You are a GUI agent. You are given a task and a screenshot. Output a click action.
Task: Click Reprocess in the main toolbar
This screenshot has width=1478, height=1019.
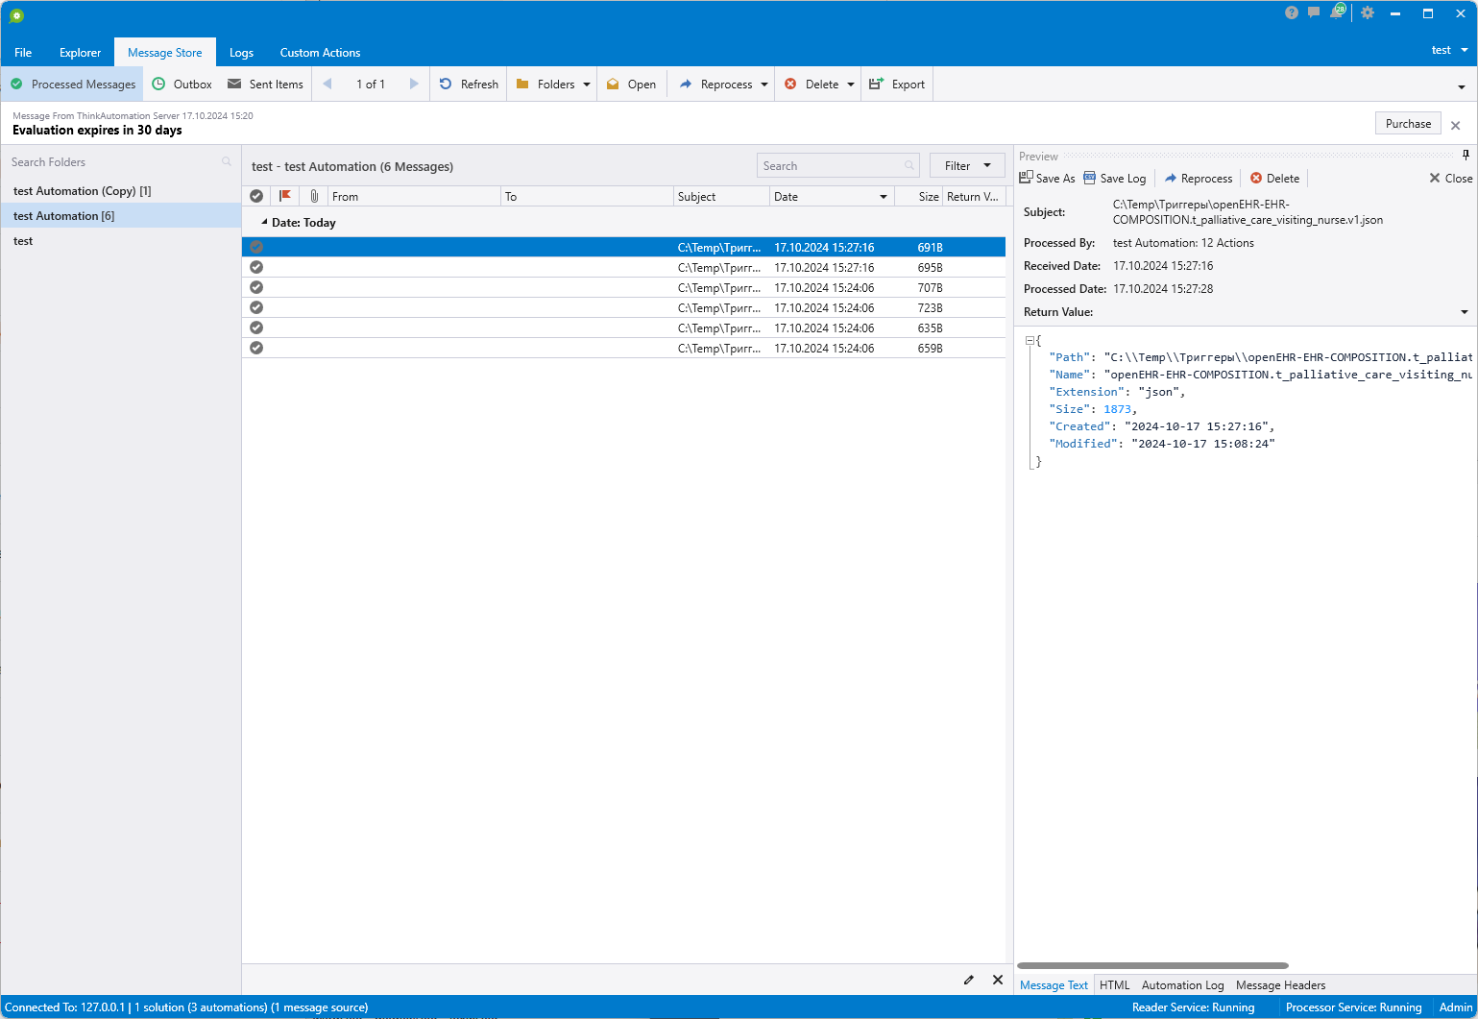pos(715,84)
